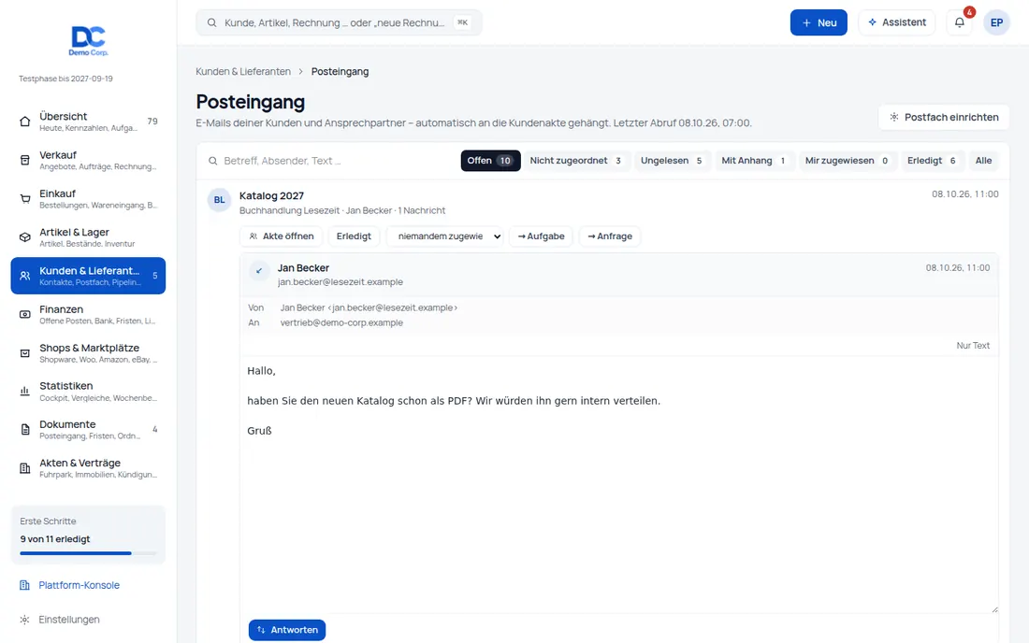Viewport: 1029px width, 643px height.
Task: Click the sparkle icon in Assistent
Action: pyautogui.click(x=872, y=22)
